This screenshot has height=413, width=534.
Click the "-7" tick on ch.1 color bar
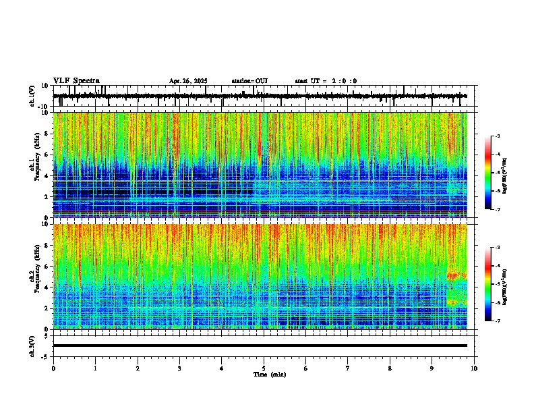pyautogui.click(x=498, y=210)
